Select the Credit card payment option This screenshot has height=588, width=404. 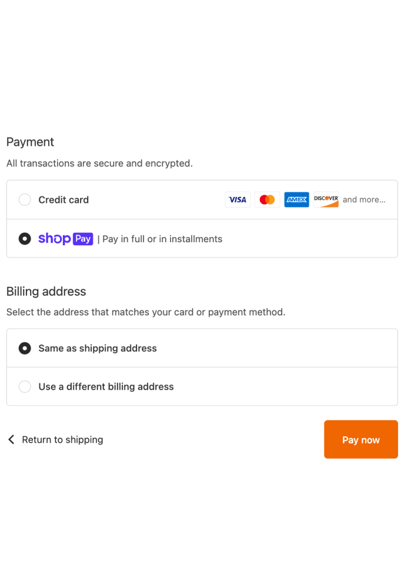point(25,199)
